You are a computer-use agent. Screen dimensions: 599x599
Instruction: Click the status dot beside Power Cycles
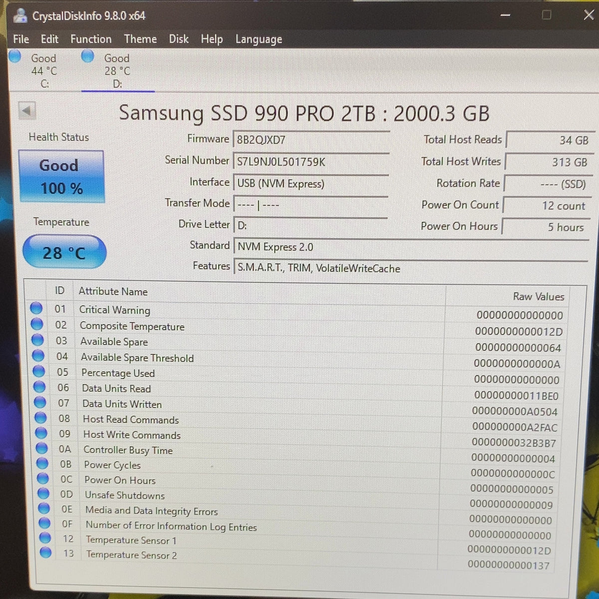tap(43, 463)
